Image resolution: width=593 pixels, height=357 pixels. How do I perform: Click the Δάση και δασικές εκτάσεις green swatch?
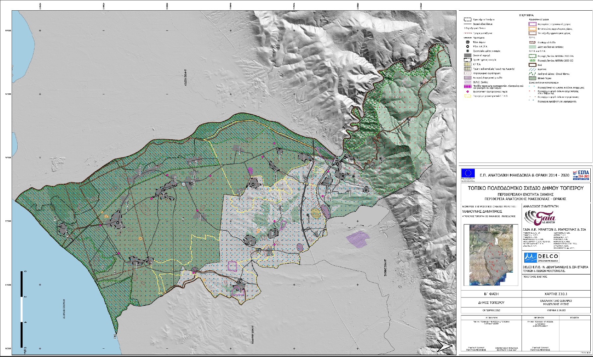coord(533,47)
